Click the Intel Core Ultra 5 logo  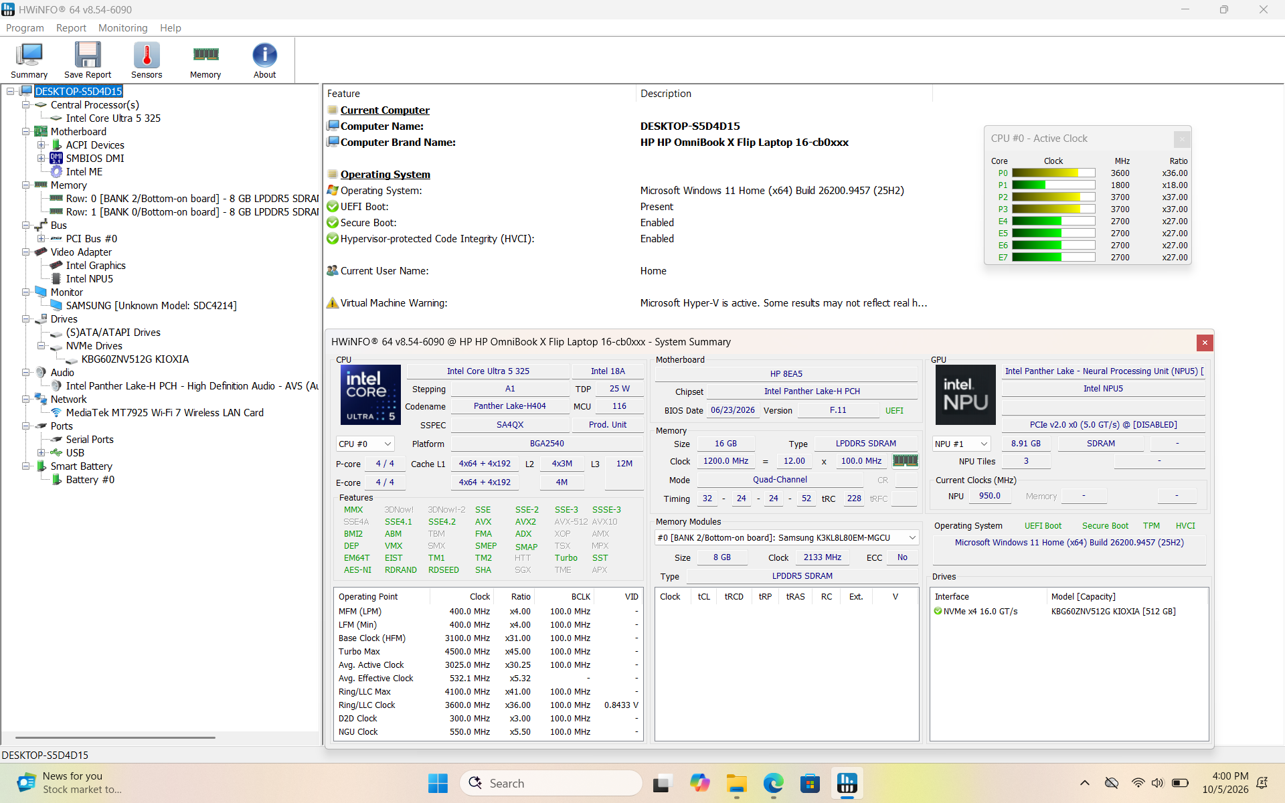click(x=371, y=395)
